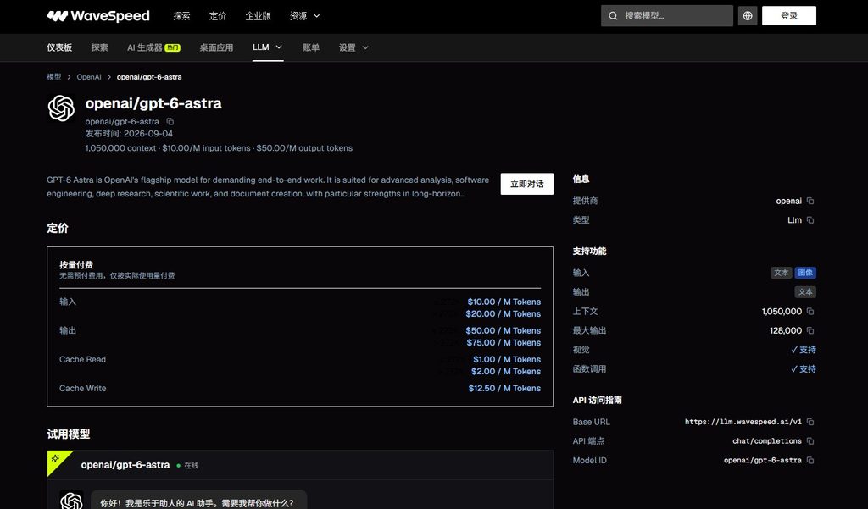This screenshot has width=868, height=509.
Task: Click the 发布时间: 2026-09-04 text
Action: point(129,133)
